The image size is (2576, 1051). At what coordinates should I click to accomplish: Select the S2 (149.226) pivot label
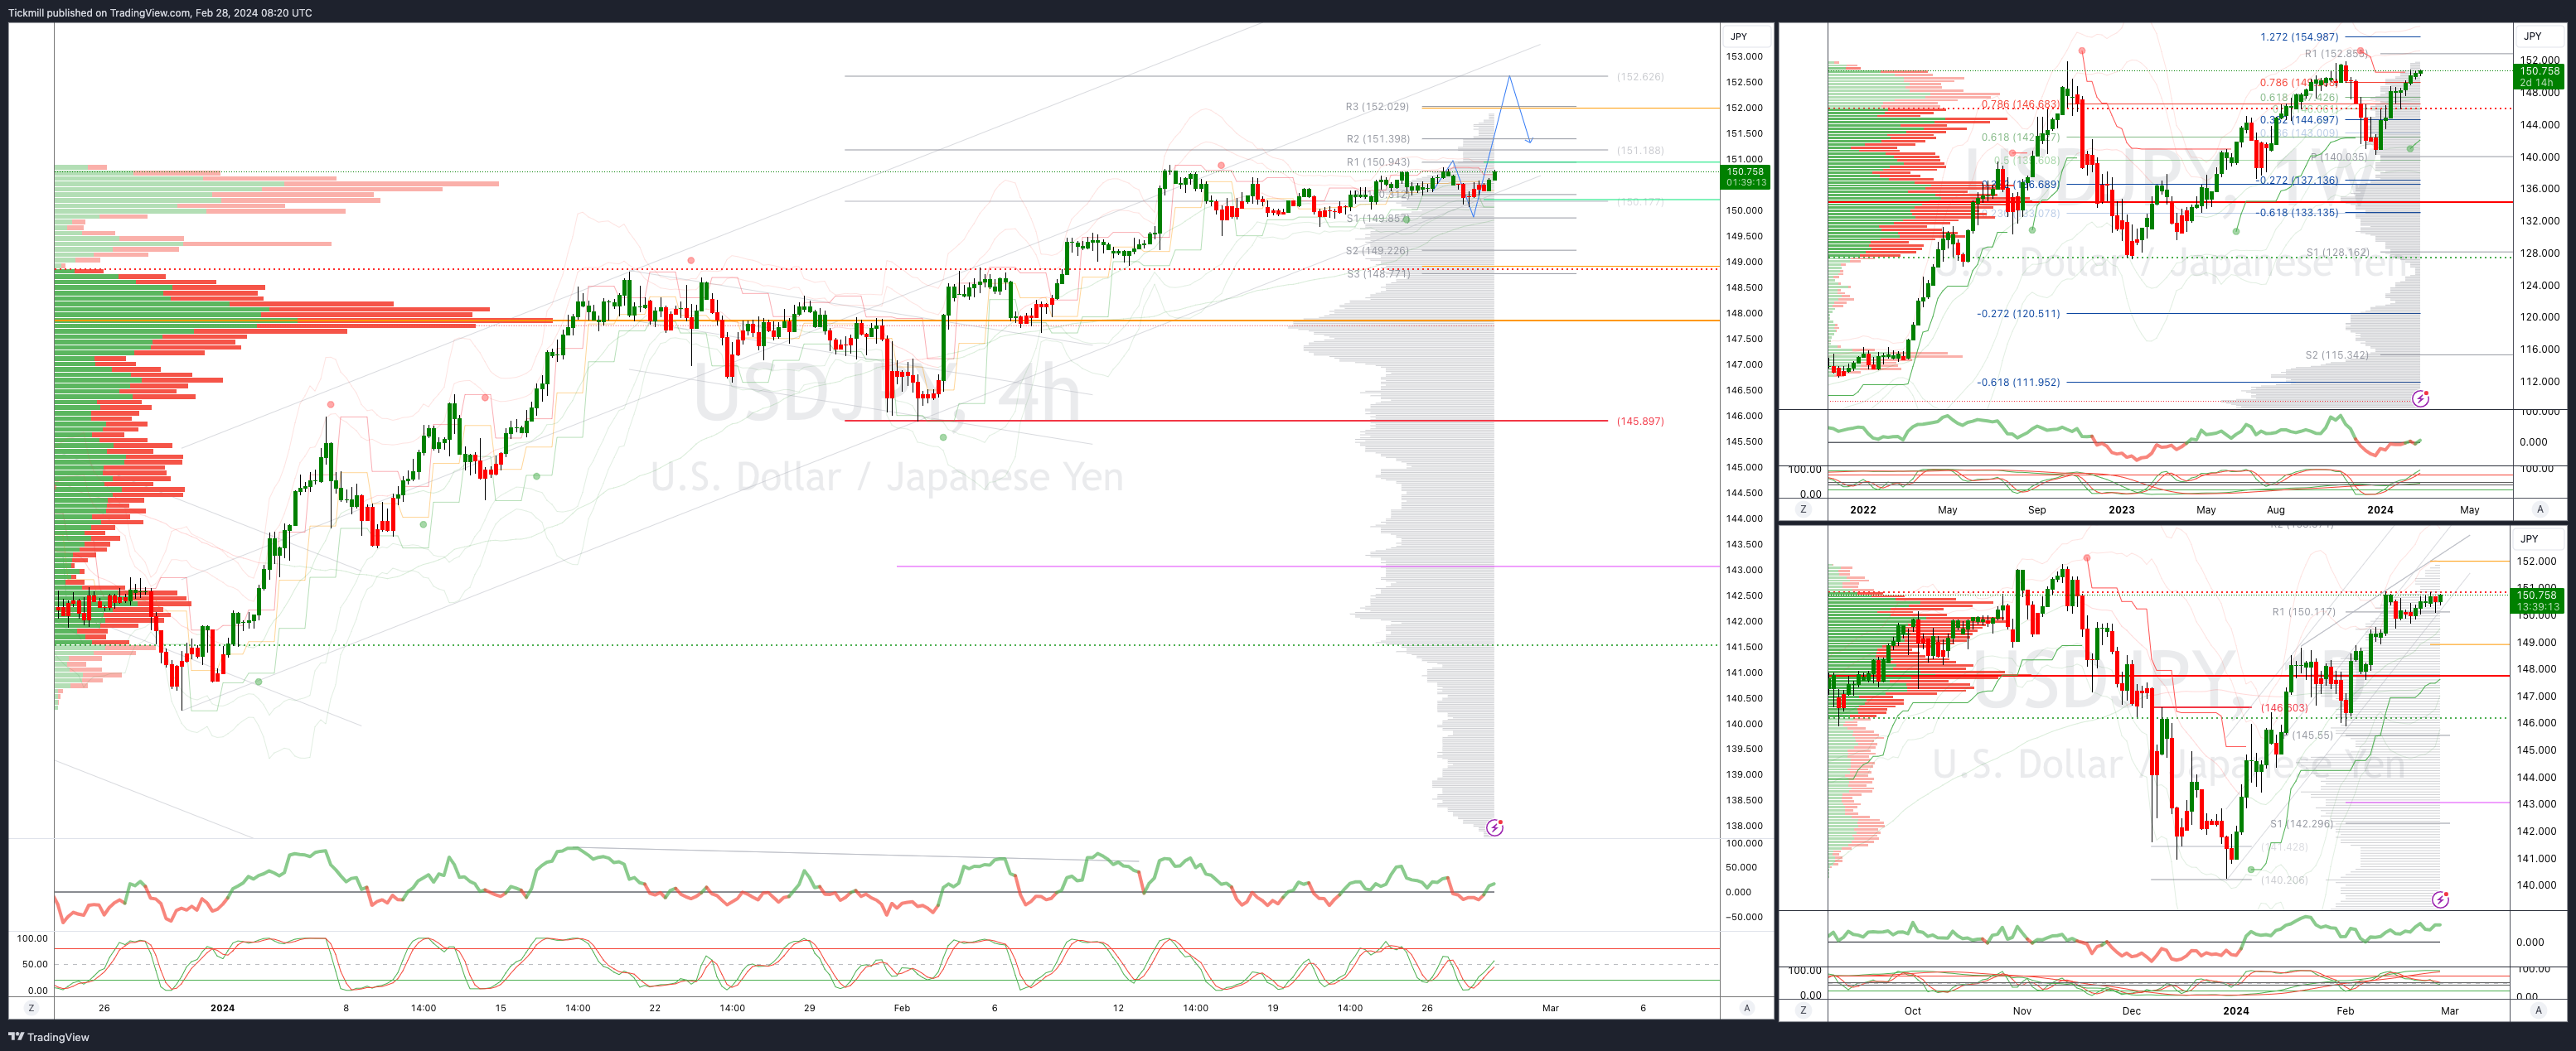pyautogui.click(x=1377, y=251)
